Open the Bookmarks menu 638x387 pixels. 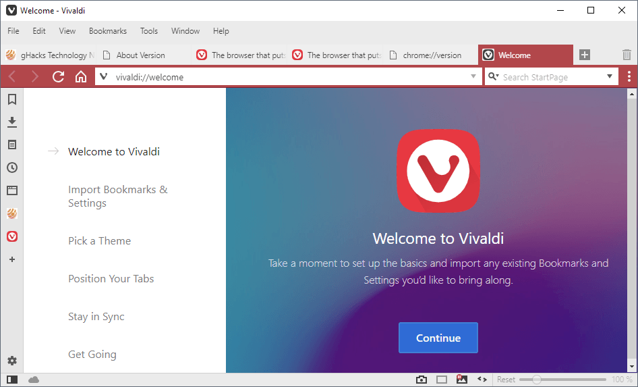[x=108, y=31]
